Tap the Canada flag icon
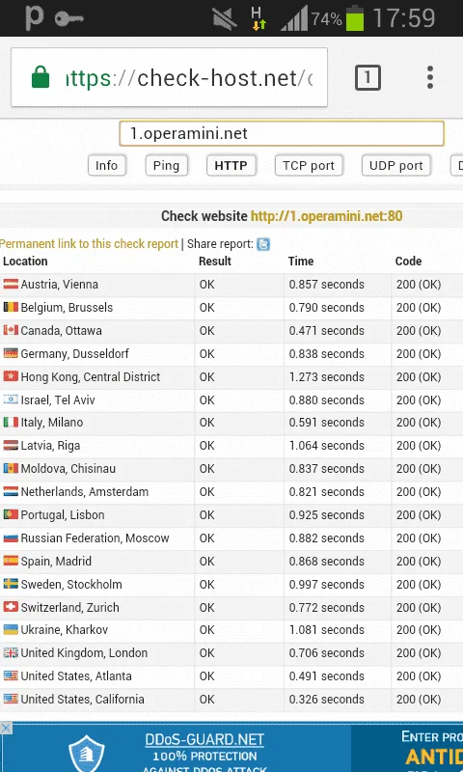The image size is (463, 772). [11, 330]
